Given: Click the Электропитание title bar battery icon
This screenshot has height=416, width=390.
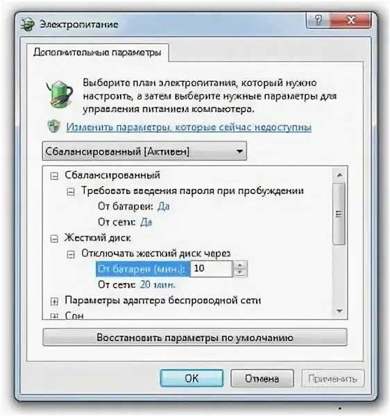Looking at the screenshot, I should point(28,24).
